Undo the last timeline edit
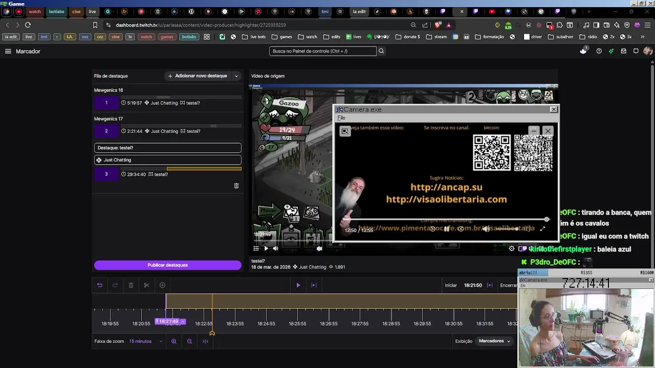 [100, 285]
